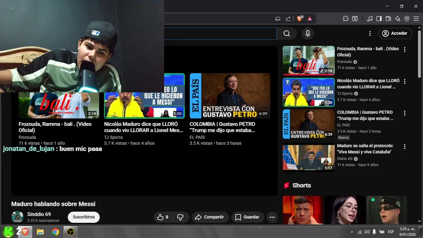The height and width of the screenshot is (238, 423).
Task: Open first Shorts thumbnail with red-haired person
Action: point(303,210)
